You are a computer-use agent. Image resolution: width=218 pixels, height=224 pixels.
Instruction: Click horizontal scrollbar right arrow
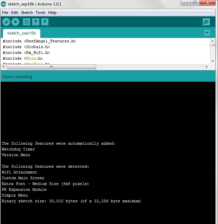pos(206,67)
